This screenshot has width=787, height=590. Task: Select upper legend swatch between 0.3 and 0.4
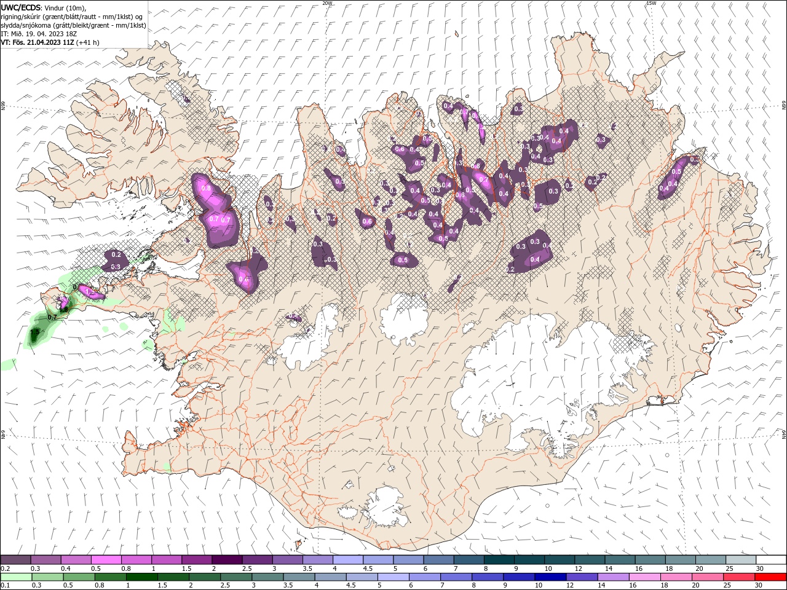[45, 560]
